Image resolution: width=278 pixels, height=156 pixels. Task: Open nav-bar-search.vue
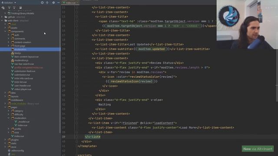[24, 64]
